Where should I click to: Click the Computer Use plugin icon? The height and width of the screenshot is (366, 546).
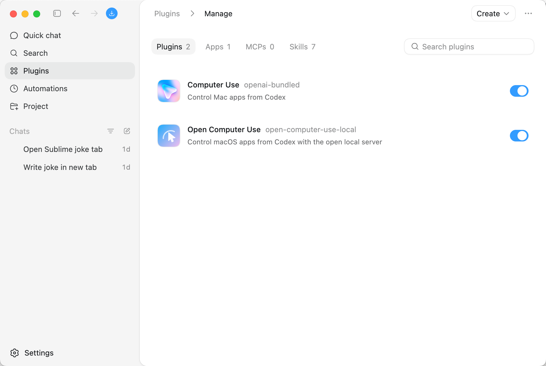coord(169,91)
